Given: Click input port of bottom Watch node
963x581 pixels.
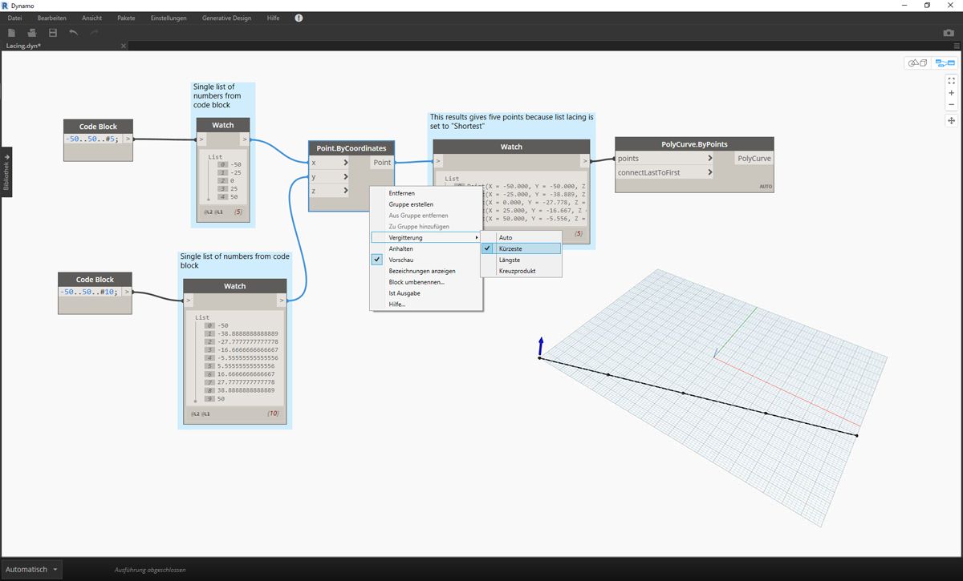Looking at the screenshot, I should pos(189,300).
